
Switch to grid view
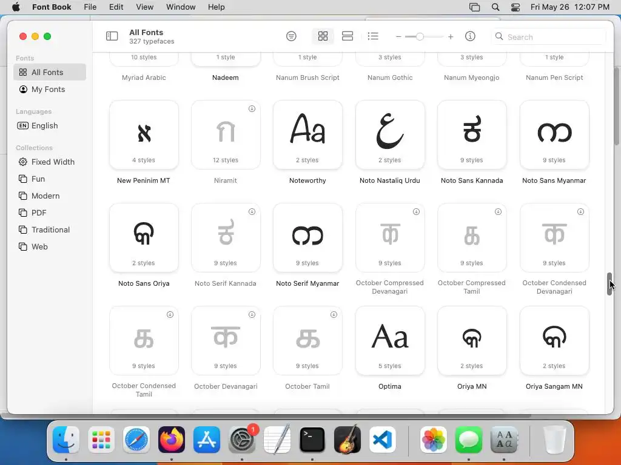(x=323, y=36)
